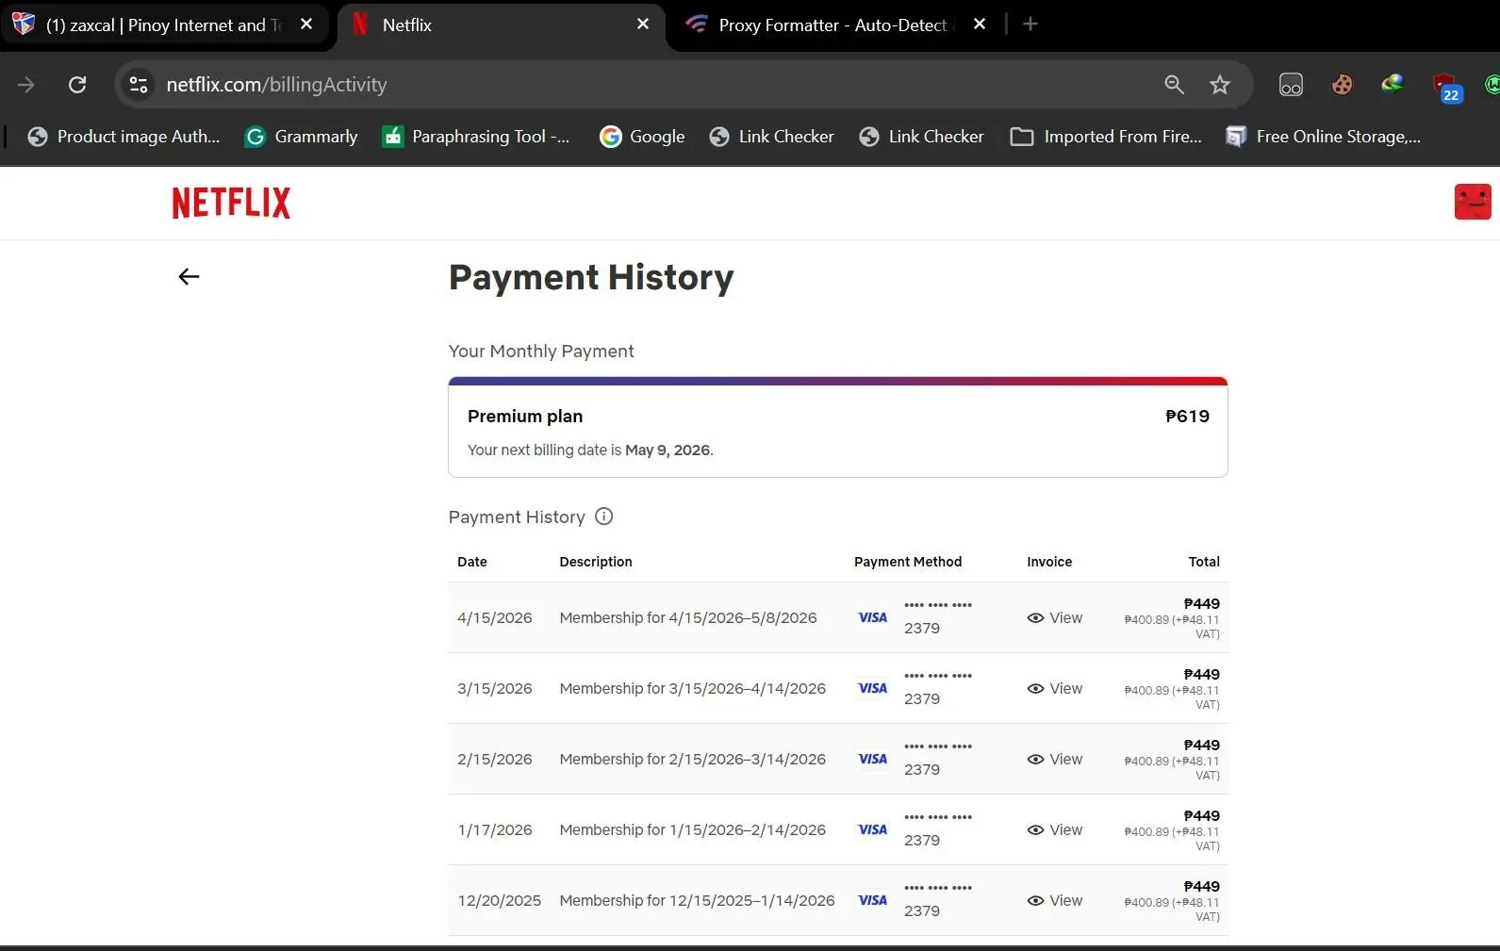Click 'Membership for 12/15/2025–1/14/2026' description
1500x951 pixels.
tap(698, 901)
